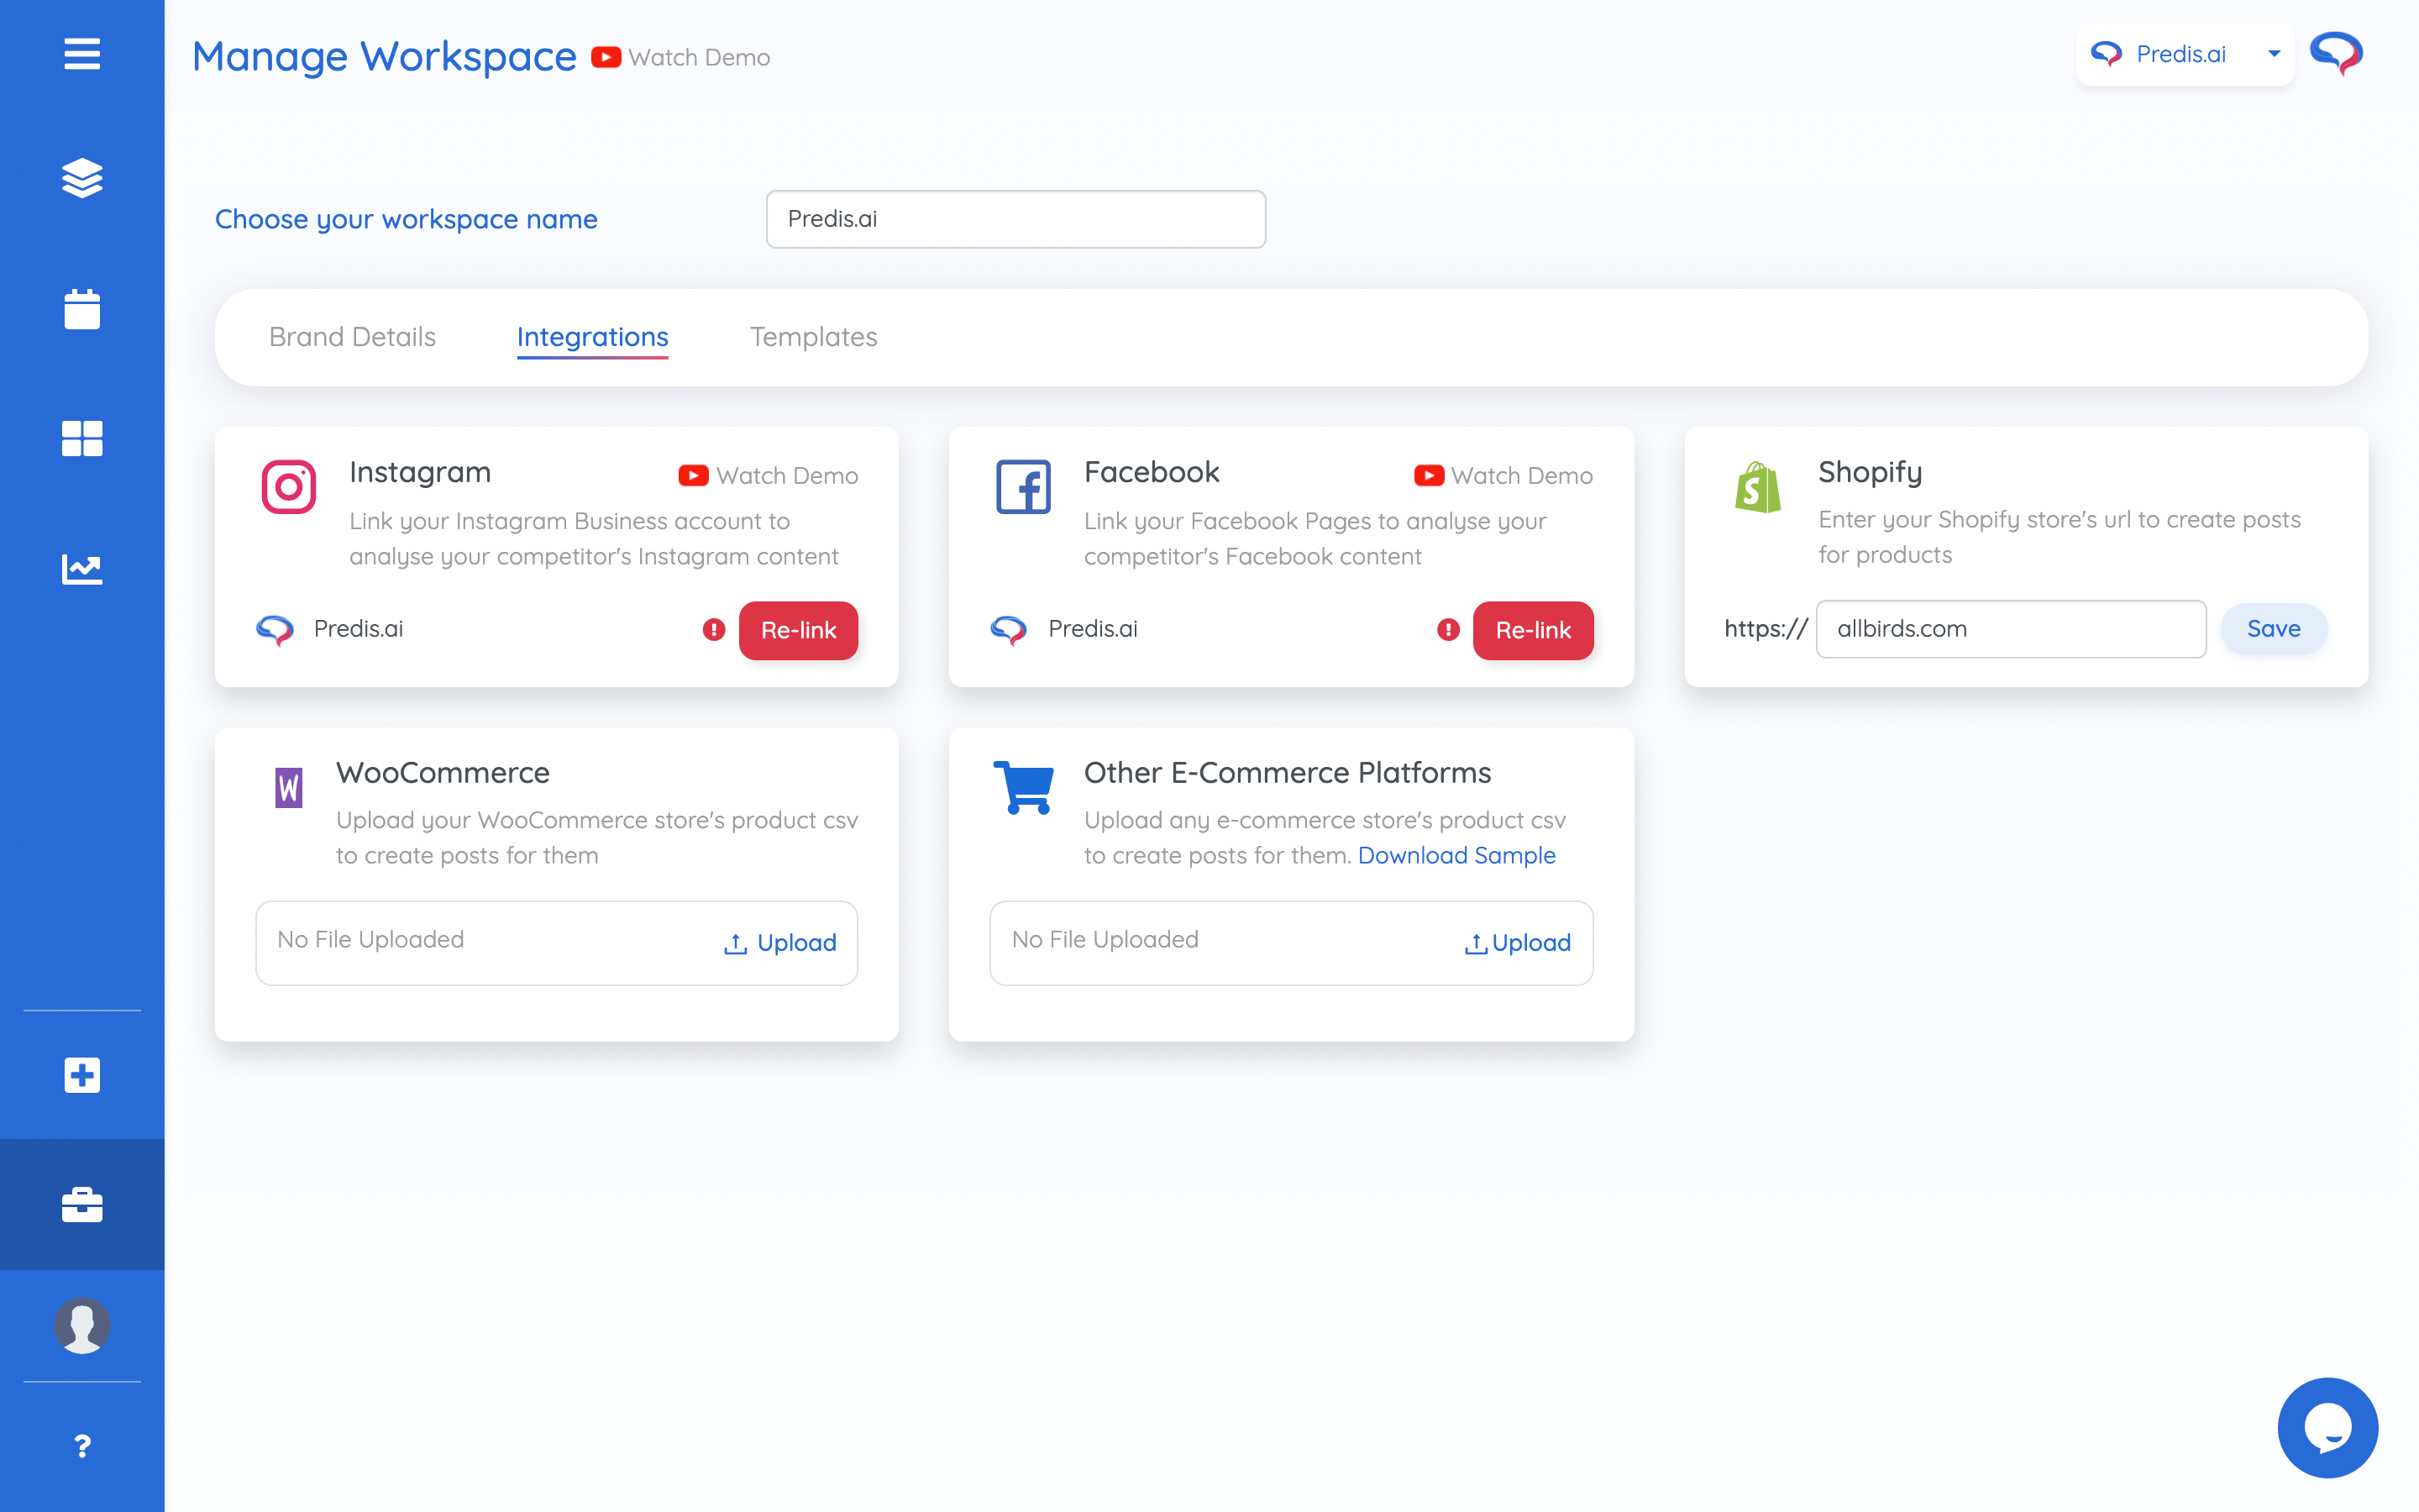Select the briefcase workspace sidebar icon
2419x1512 pixels.
[x=82, y=1205]
